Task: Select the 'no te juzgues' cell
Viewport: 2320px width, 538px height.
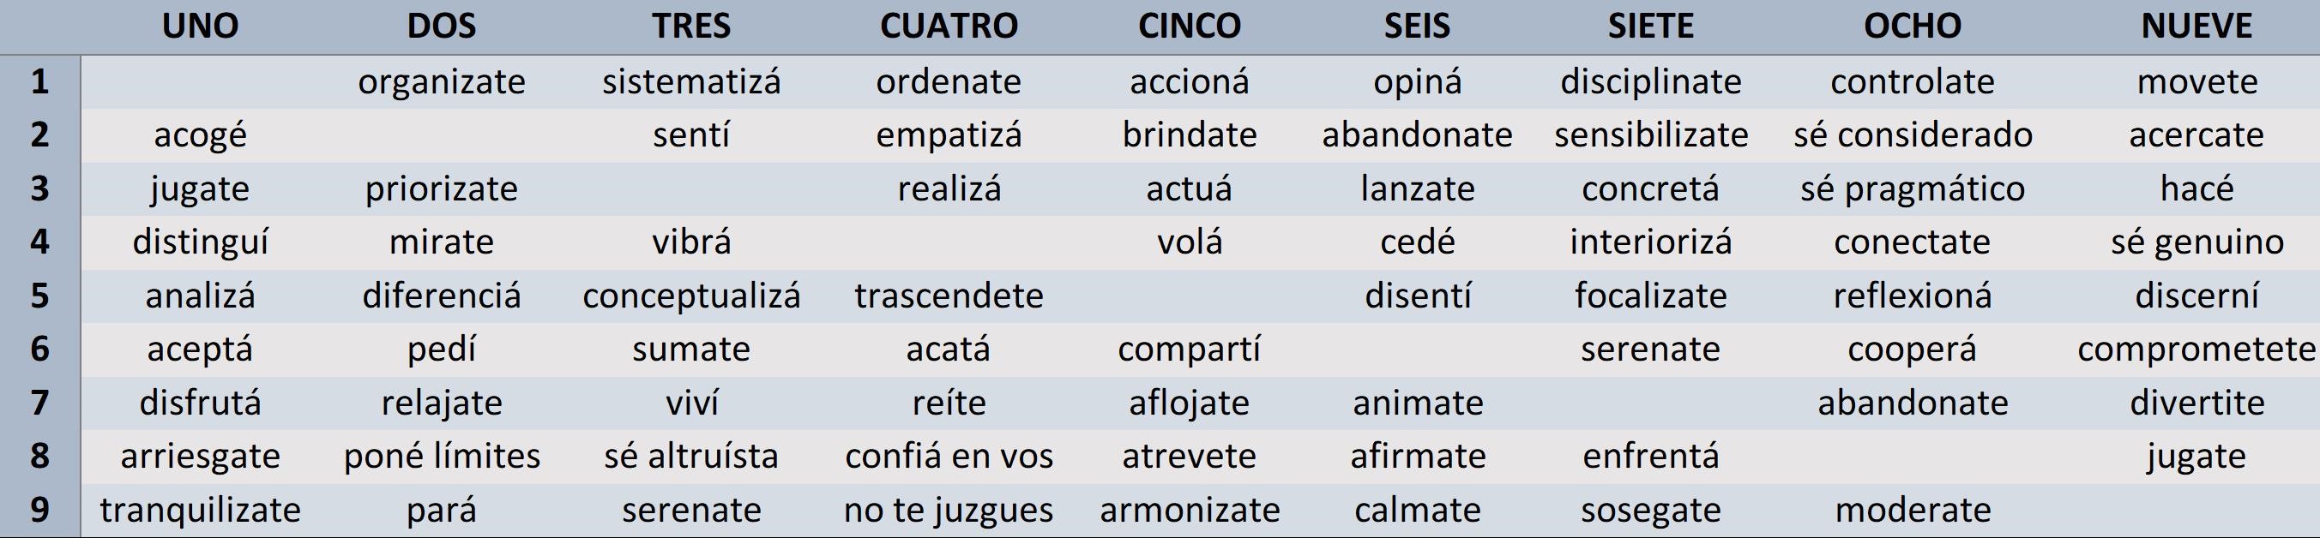Action: tap(949, 510)
